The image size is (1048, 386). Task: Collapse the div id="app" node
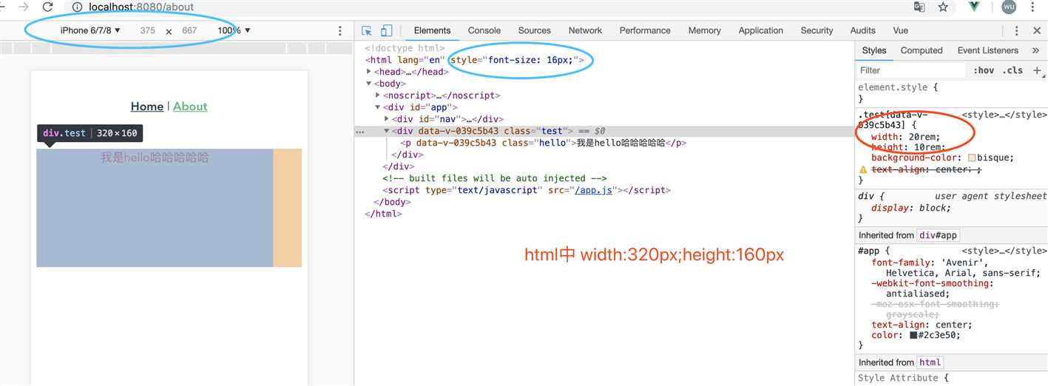point(378,107)
